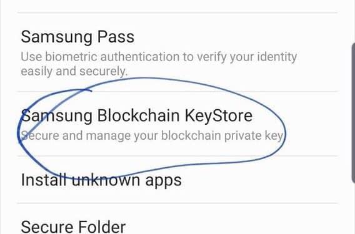
Task: Tap the word 'apps' in Install unknown apps
Action: (x=163, y=181)
